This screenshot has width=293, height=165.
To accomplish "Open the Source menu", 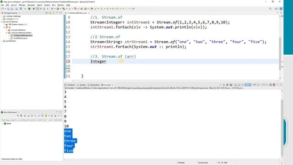I will coord(14,5).
